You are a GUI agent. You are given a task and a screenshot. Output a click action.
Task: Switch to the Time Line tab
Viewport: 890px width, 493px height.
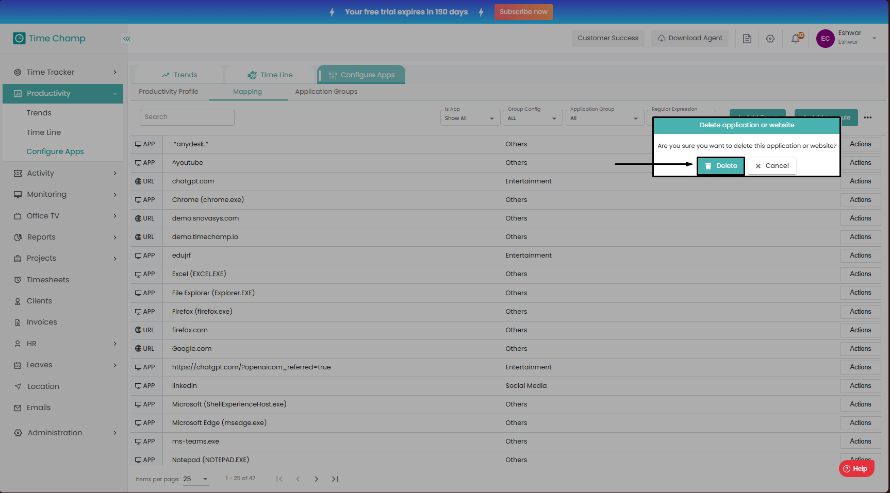270,75
